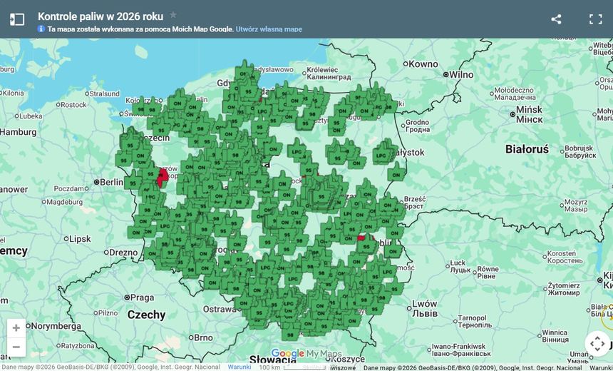Click the Rostock city label
The image size is (613, 371).
tap(73, 104)
